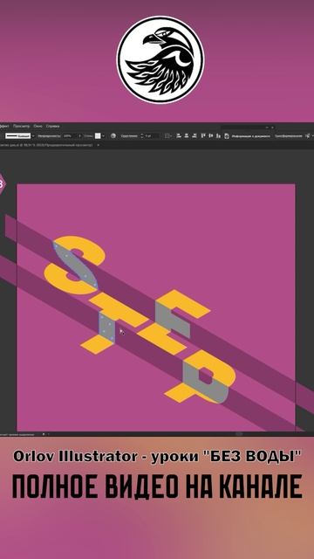314x559 pixels.
Task: Click the corner radius stepper arrows
Action: pos(142,136)
